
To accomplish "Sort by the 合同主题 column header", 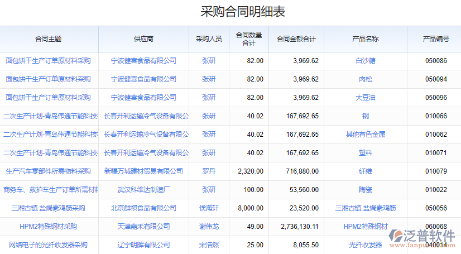I will 48,39.
